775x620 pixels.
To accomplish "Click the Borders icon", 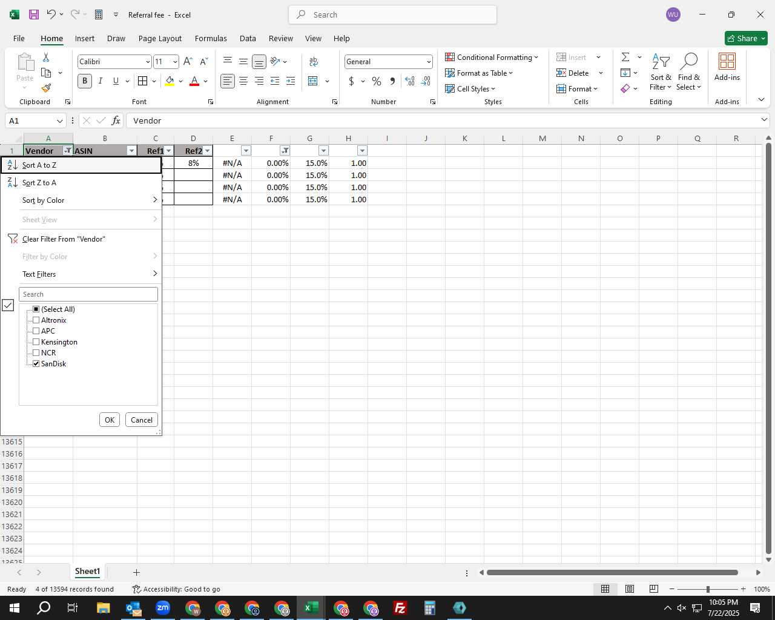I will pyautogui.click(x=142, y=81).
